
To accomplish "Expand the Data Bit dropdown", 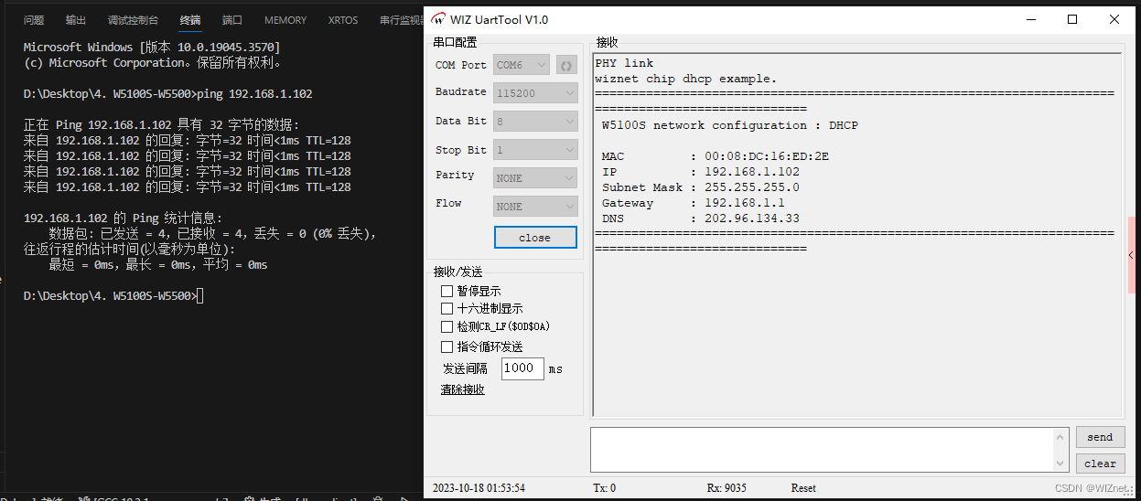I will tap(535, 121).
